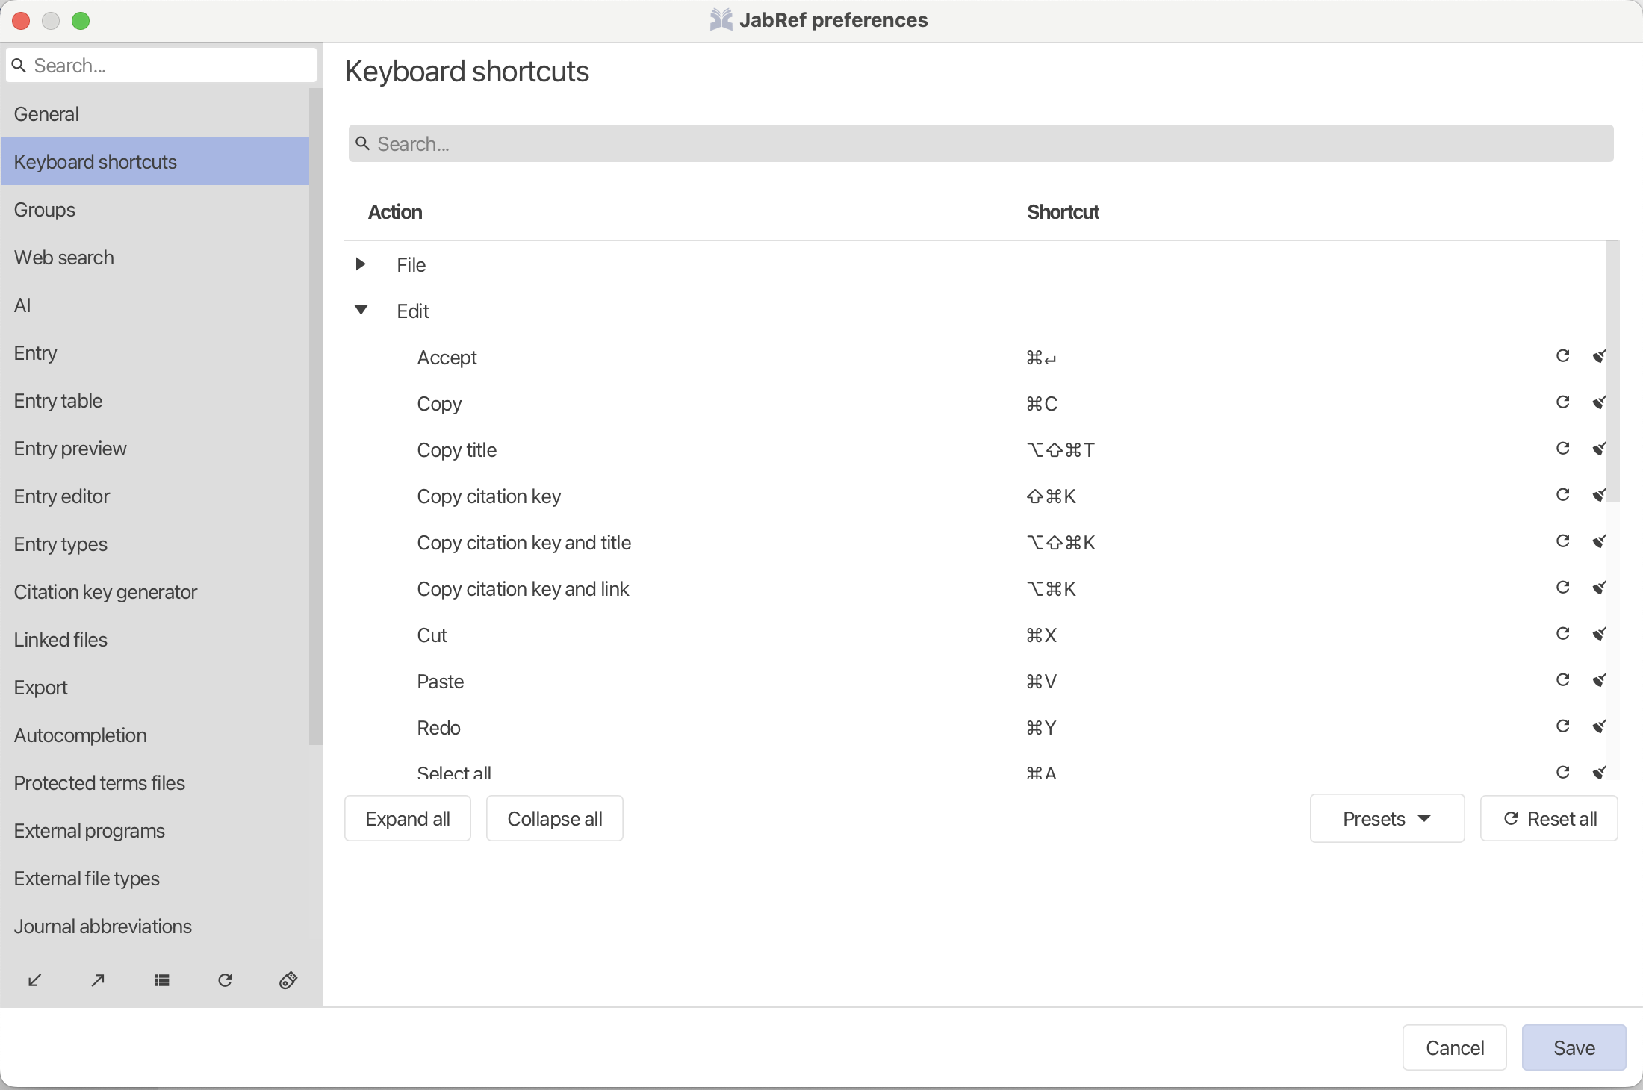Click the import preferences arrow icon
The image size is (1643, 1090).
pos(34,981)
